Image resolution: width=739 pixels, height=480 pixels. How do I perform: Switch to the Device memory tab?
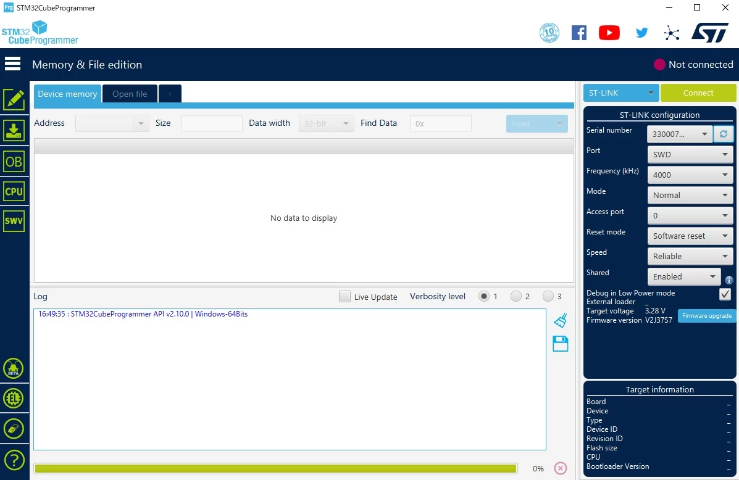67,94
